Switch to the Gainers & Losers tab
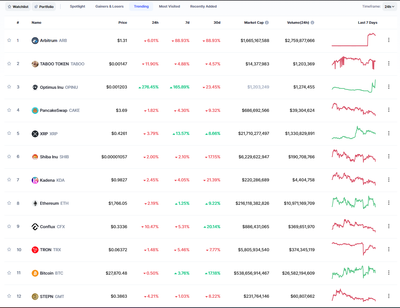This screenshot has width=400, height=308. [x=109, y=7]
